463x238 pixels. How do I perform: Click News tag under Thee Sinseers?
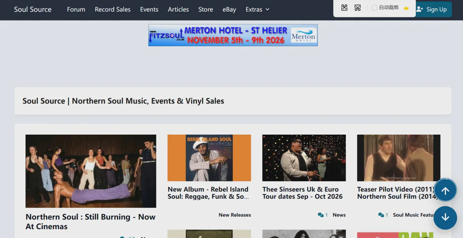pos(339,215)
